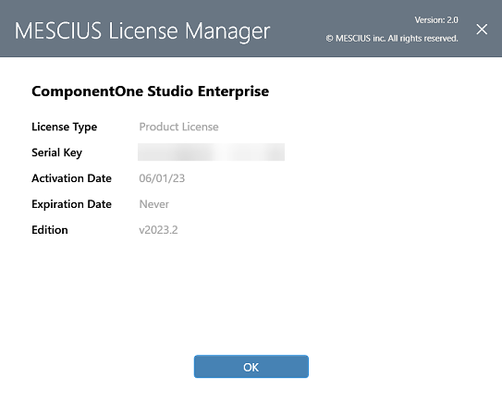This screenshot has height=401, width=502.
Task: Click the Activation Date label
Action: (71, 178)
